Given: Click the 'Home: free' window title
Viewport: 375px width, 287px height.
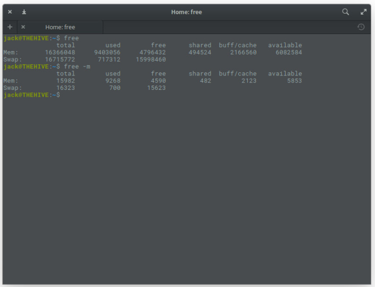Looking at the screenshot, I should click(187, 12).
